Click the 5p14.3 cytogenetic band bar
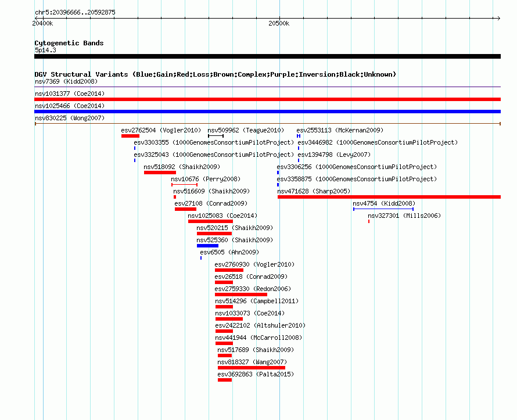 (x=267, y=56)
